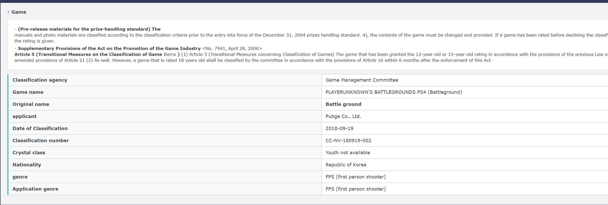Click classification number CC-NV-180919-002

[x=348, y=141]
